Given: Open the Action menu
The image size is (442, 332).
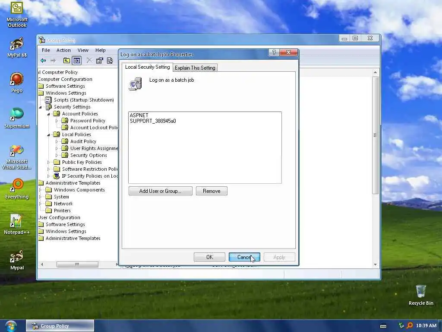Looking at the screenshot, I should coord(63,50).
